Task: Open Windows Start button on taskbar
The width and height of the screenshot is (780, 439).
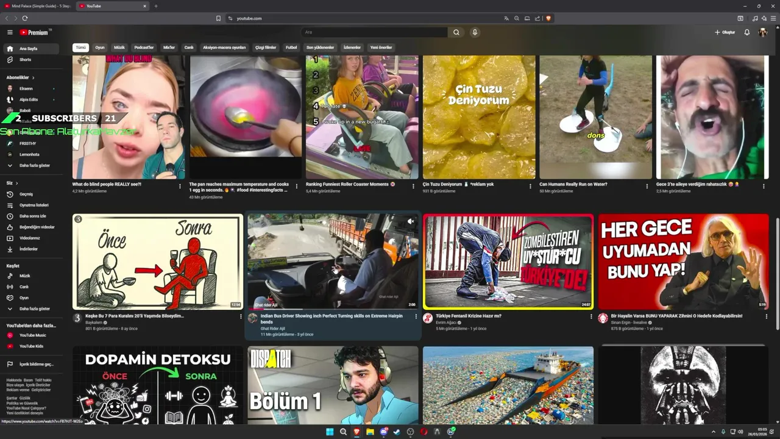Action: 330,432
